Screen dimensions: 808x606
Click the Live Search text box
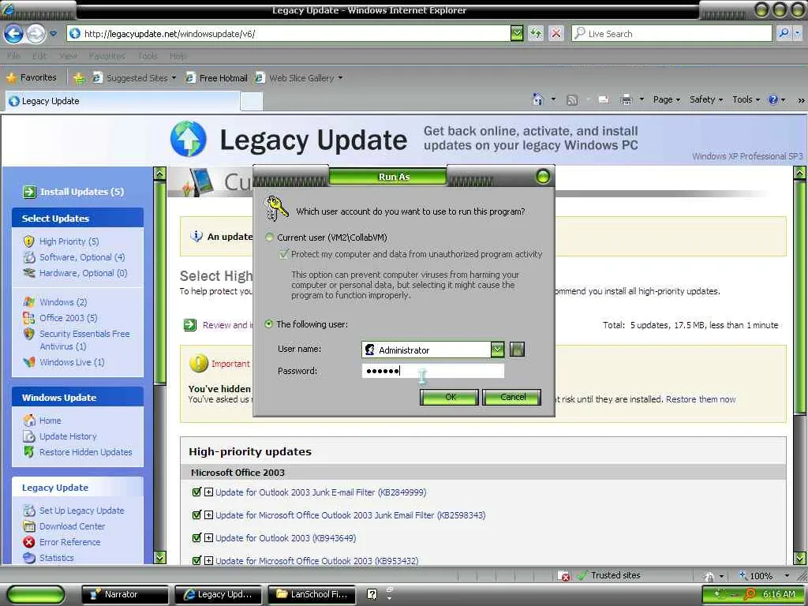(x=672, y=33)
